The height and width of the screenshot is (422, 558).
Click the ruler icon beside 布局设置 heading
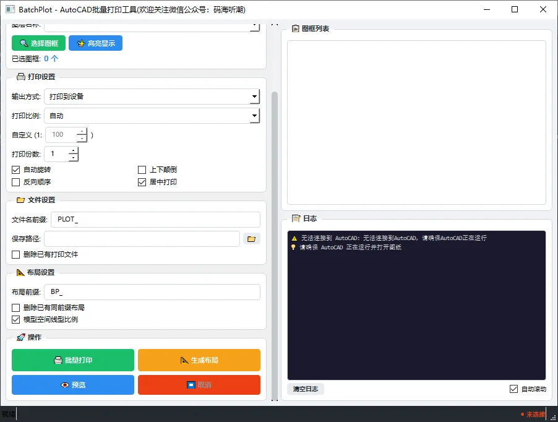click(x=20, y=272)
